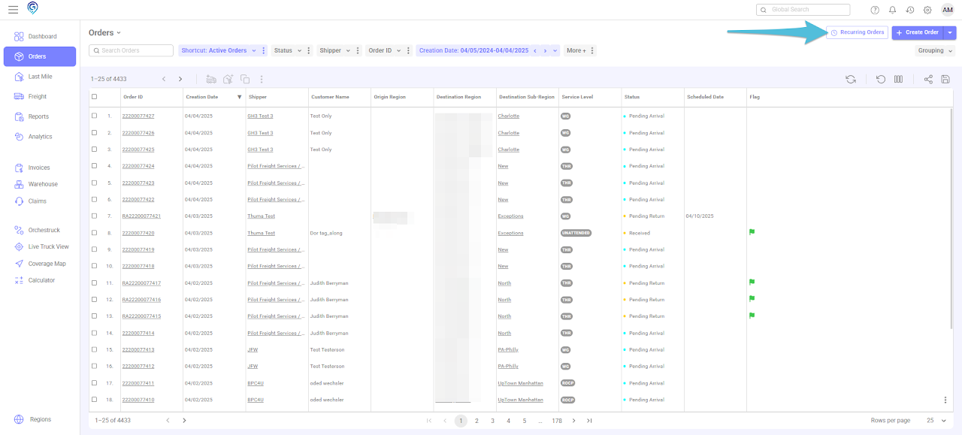Sort by Creation Date column header
The height and width of the screenshot is (435, 962).
[202, 97]
